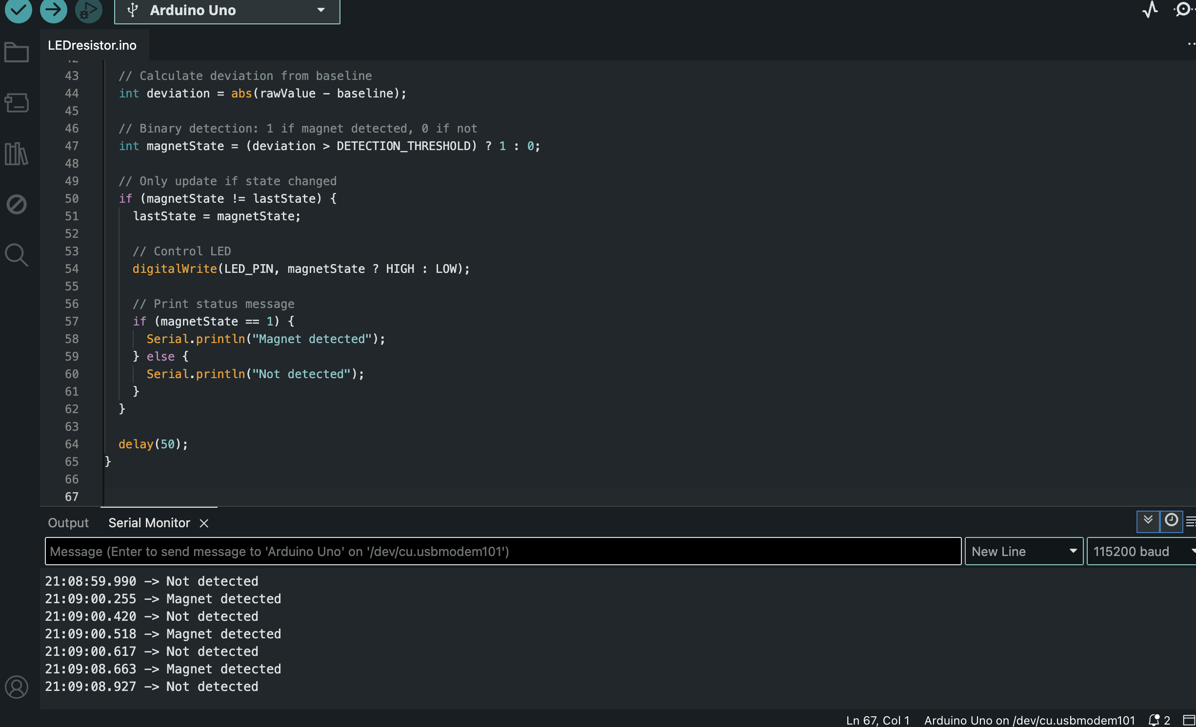Open the 115200 baud rate dropdown
Viewport: 1196px width, 727px height.
click(x=1140, y=552)
